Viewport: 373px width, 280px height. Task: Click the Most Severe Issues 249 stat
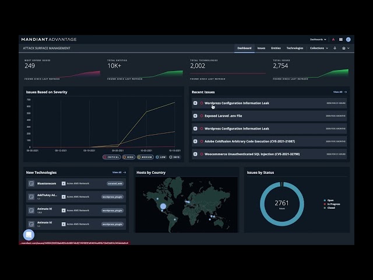click(x=30, y=66)
